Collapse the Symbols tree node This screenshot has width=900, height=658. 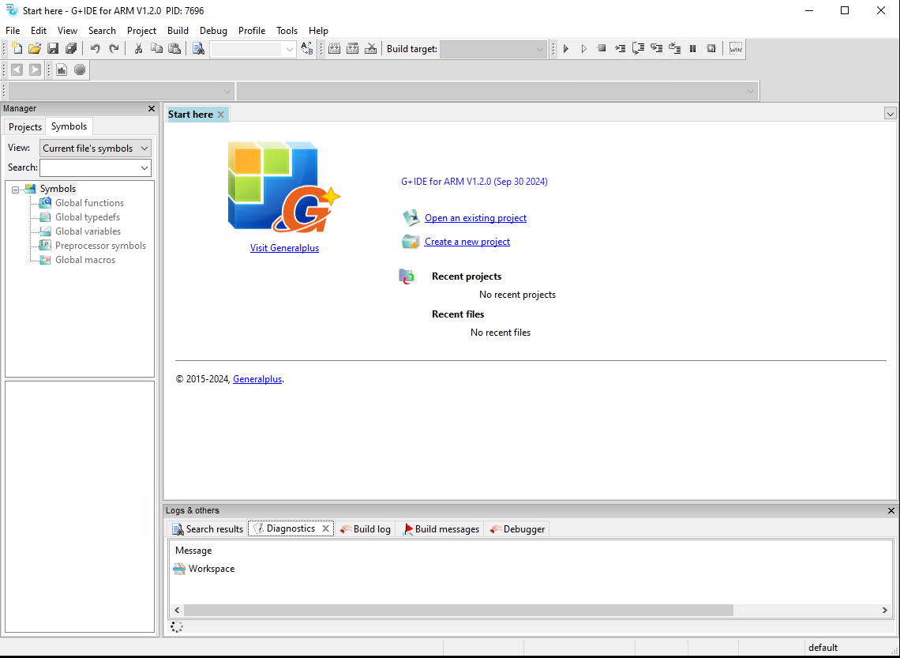[16, 190]
